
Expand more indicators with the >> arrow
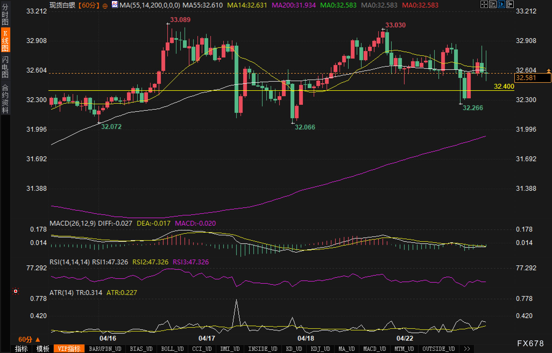(x=467, y=349)
